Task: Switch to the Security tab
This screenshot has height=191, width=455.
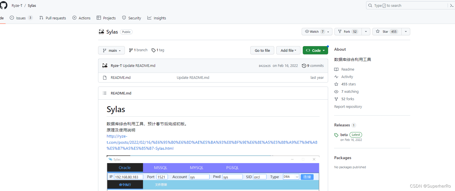Action: (x=132, y=18)
